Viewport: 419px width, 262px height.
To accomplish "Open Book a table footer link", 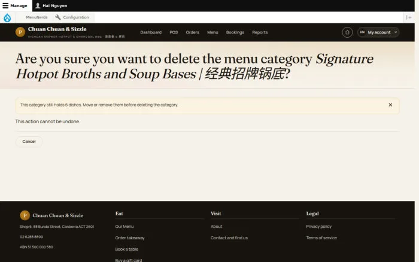I will [x=127, y=249].
